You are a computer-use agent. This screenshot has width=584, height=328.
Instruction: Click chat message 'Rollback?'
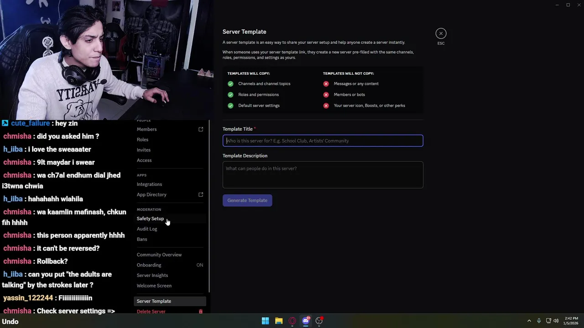(x=52, y=261)
